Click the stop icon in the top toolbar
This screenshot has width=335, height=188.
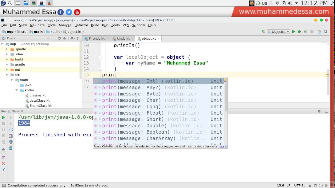[312, 32]
